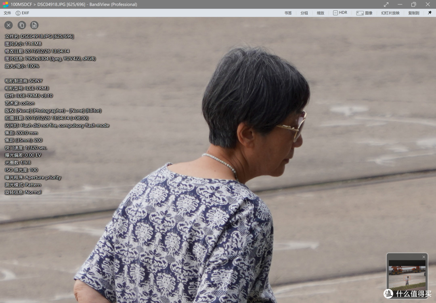
Task: Close the navigator thumbnail panel
Action: [424, 257]
